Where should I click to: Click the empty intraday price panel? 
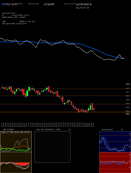(52, 147)
